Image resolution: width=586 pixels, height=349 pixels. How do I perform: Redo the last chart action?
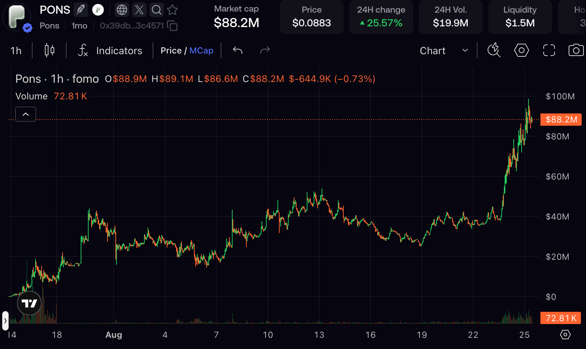(x=265, y=50)
